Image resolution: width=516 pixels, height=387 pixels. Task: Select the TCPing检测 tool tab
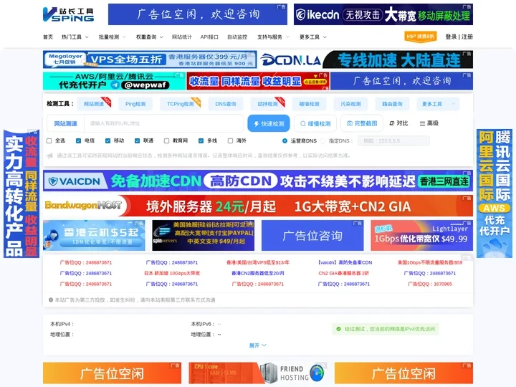[x=181, y=104]
